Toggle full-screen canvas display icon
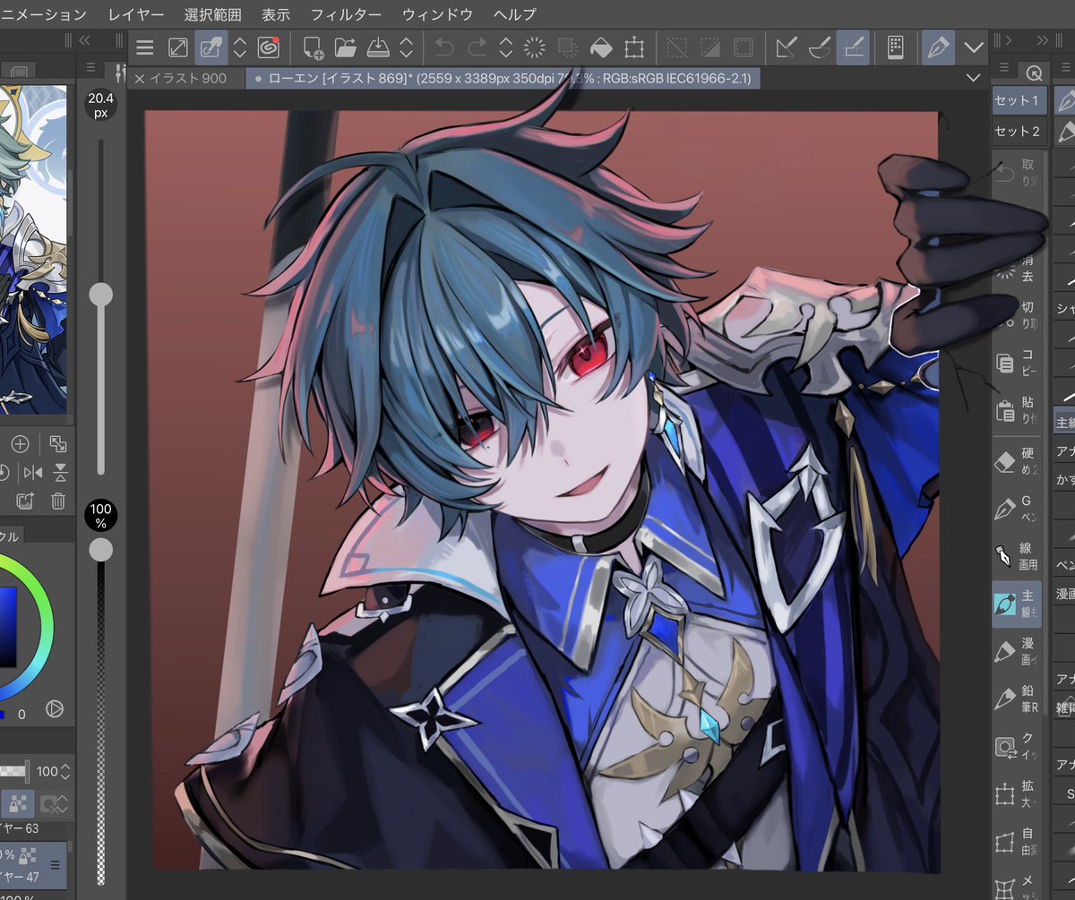This screenshot has width=1075, height=900. tap(178, 47)
